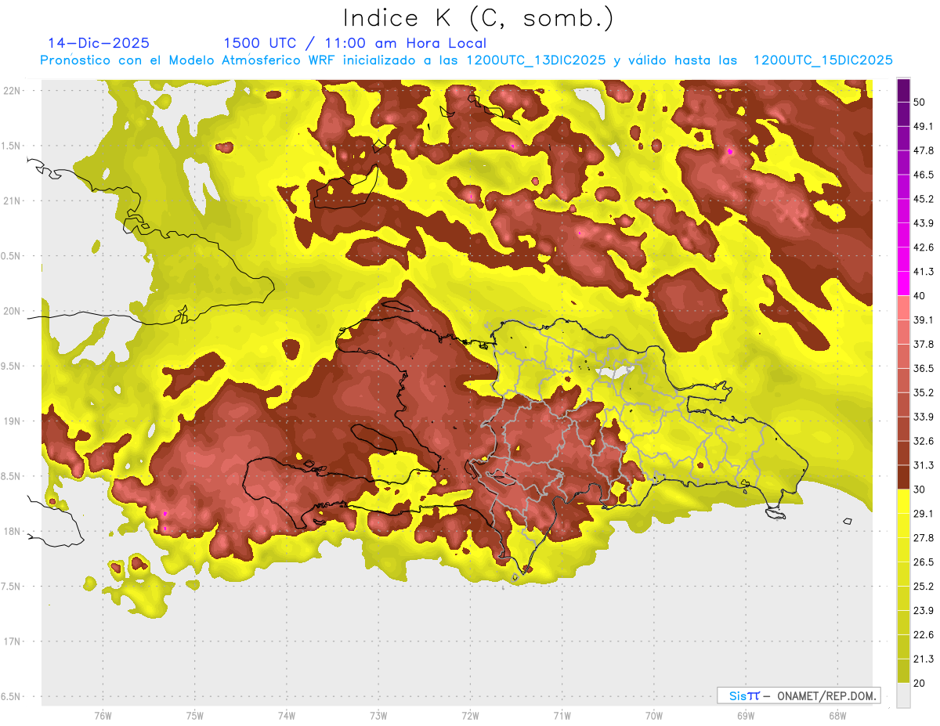Pick the dark brown legend swatch between 30 and 31.3
The height and width of the screenshot is (726, 940).
[903, 477]
